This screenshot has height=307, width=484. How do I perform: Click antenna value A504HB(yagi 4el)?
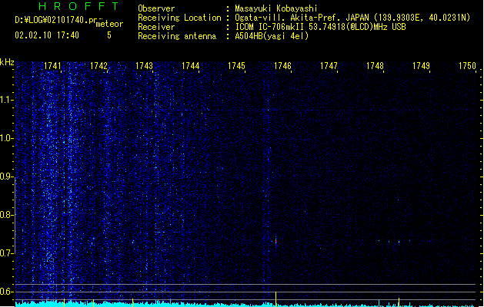(272, 36)
